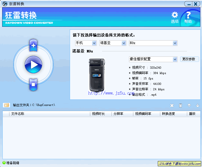Click the 视频时长 column header
The height and width of the screenshot is (167, 202).
(x=101, y=114)
